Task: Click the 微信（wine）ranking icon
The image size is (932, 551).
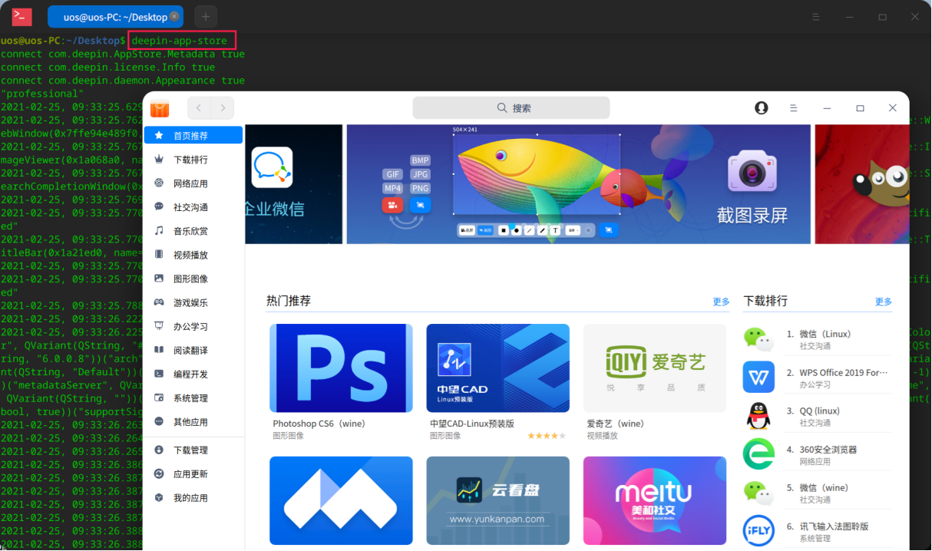Action: pos(758,493)
